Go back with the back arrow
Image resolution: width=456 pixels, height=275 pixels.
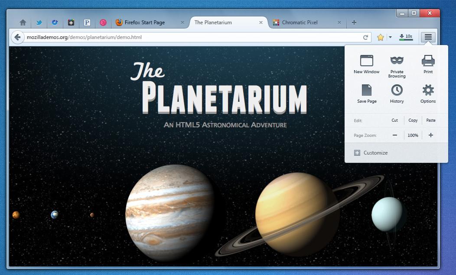pos(17,37)
